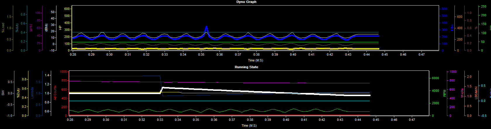Click the 0:40 time tick on Dyno Graph
491x129 pixels.
click(293, 54)
